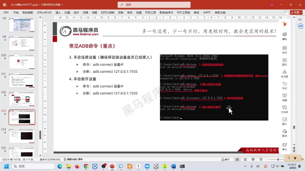Open the 帮助 (Help) tab
This screenshot has width=305, height=171.
[x=197, y=12]
